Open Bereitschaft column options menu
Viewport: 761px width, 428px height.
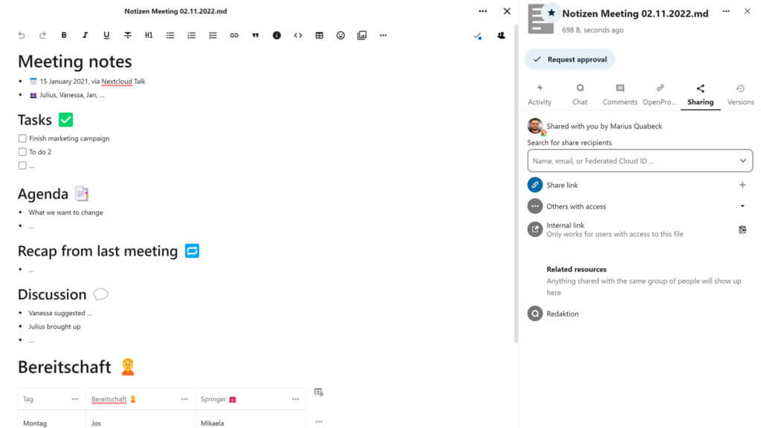click(184, 399)
